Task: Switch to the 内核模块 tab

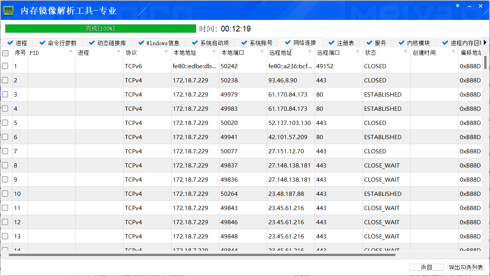Action: click(x=414, y=43)
